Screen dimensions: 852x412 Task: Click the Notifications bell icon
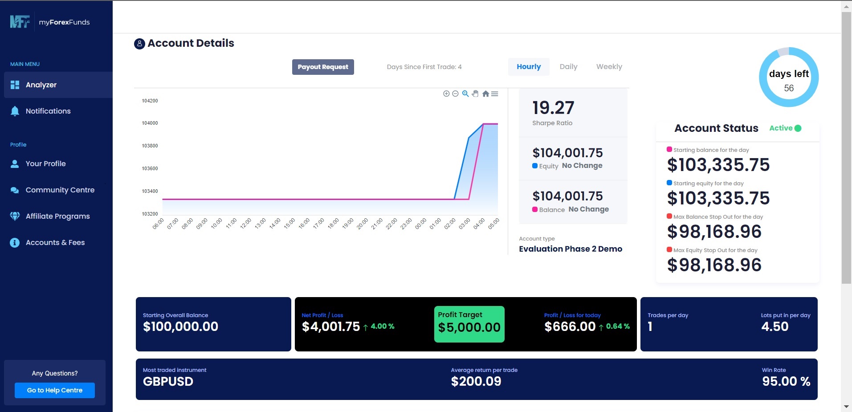tap(15, 111)
